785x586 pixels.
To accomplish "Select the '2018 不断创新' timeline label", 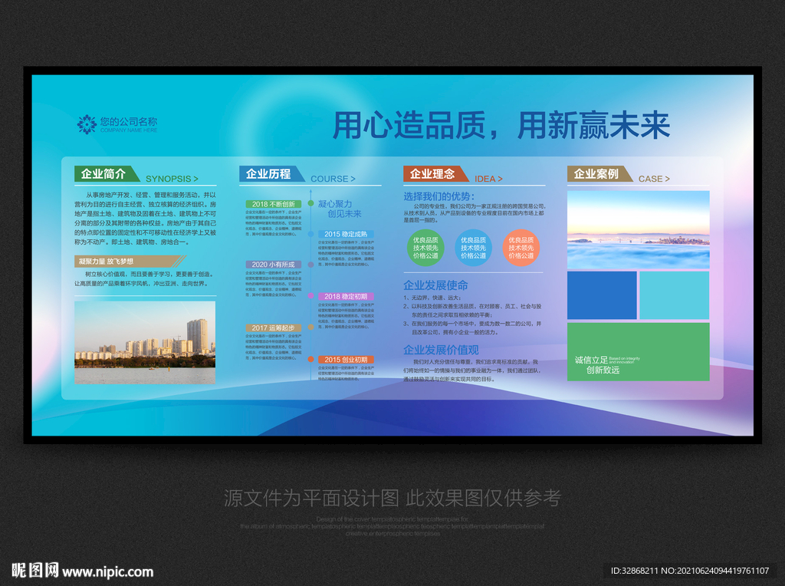I will click(274, 204).
